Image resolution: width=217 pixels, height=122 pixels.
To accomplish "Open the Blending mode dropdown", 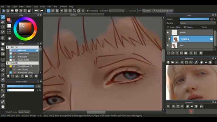I will tap(198, 23).
